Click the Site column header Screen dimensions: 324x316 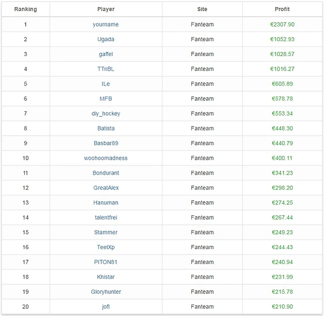202,9
